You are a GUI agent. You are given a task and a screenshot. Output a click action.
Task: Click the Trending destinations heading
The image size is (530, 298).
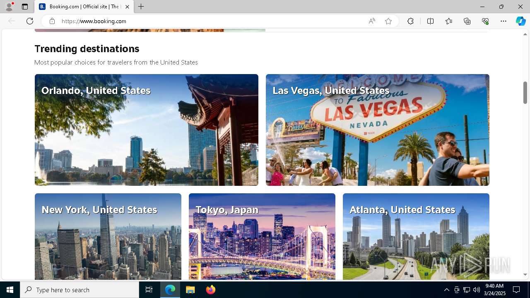(x=87, y=49)
